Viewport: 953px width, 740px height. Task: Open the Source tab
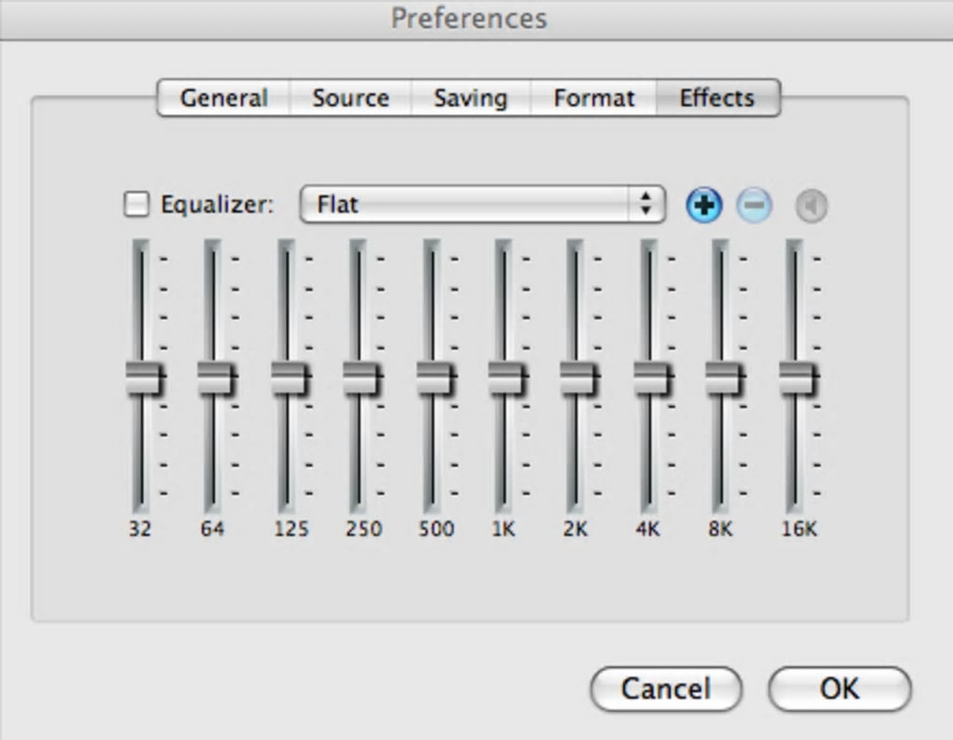[349, 98]
